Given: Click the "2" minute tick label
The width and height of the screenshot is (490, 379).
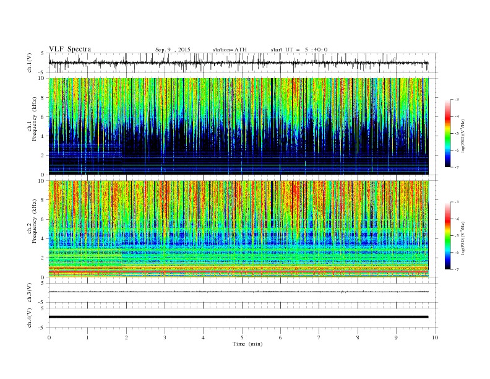Looking at the screenshot, I should 126,338.
